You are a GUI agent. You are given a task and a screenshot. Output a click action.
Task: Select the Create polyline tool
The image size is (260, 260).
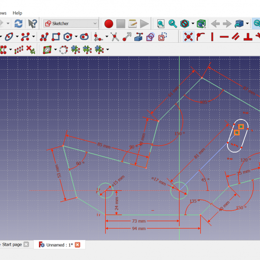[x=44, y=37]
